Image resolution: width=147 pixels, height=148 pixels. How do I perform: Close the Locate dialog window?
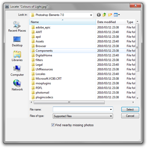click(x=135, y=6)
